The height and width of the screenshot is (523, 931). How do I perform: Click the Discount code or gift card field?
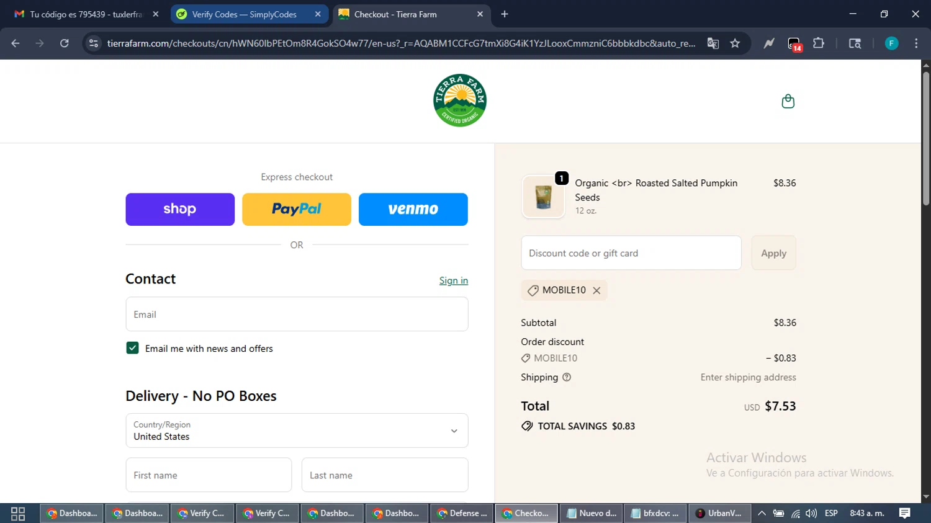631,253
